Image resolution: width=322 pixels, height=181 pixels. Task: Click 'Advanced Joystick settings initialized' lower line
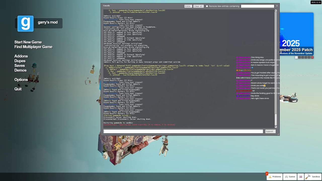[x=123, y=60]
